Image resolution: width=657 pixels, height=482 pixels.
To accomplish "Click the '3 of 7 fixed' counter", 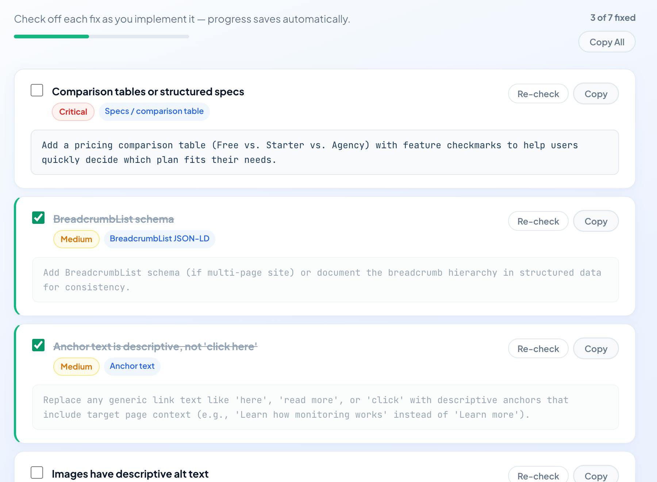I will coord(613,18).
